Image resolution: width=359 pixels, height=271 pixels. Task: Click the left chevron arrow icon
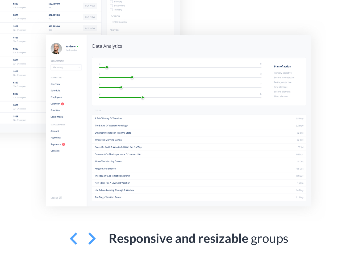pyautogui.click(x=74, y=239)
